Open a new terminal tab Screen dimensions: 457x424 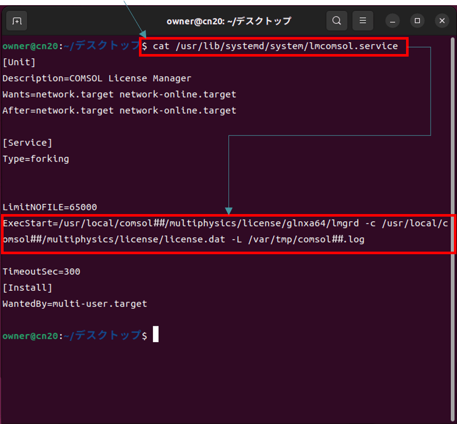pyautogui.click(x=16, y=21)
